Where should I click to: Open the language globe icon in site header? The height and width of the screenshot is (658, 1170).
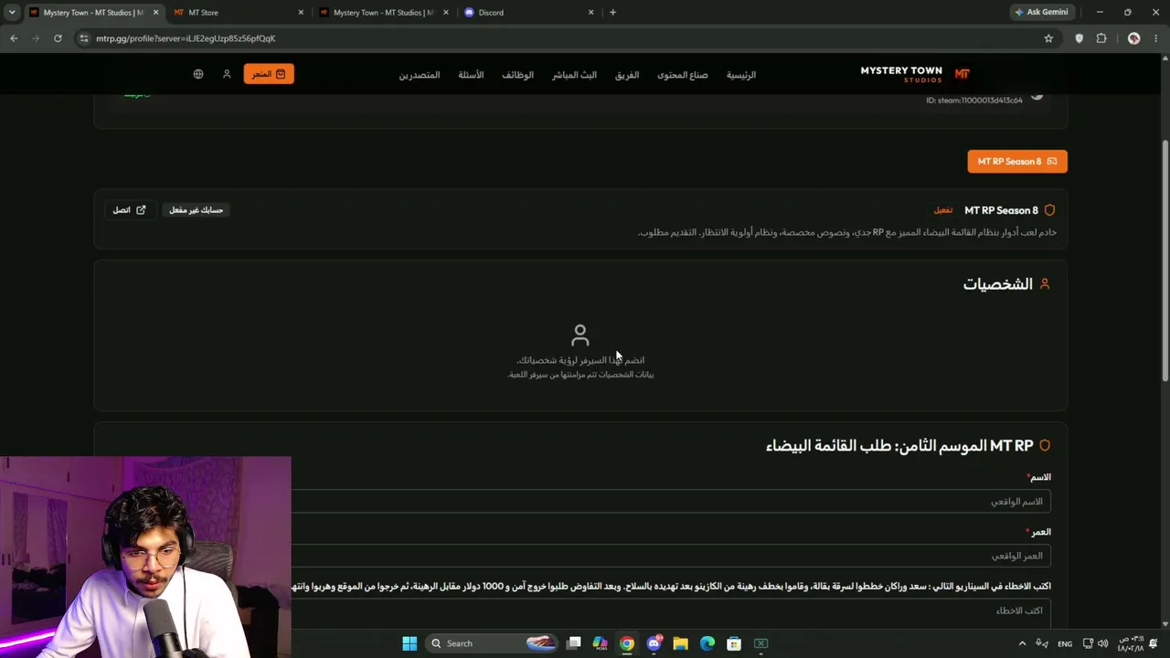click(x=198, y=74)
